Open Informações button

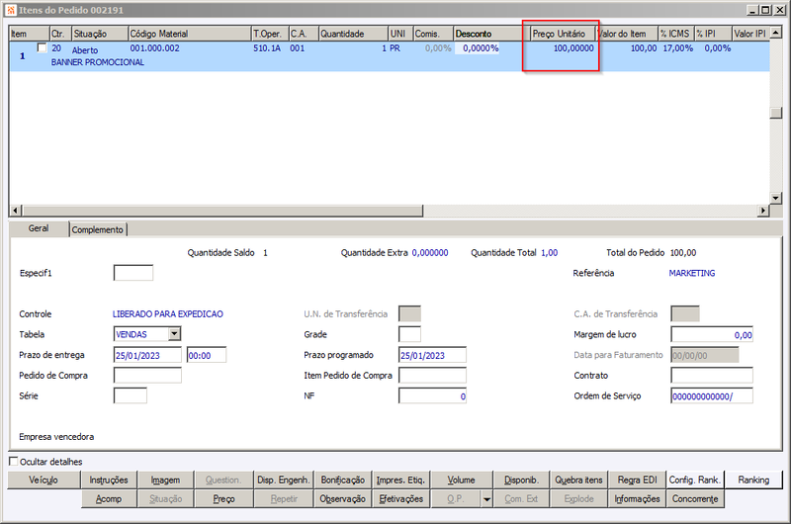637,498
